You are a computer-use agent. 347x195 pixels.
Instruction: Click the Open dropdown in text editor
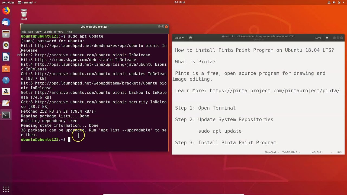(179, 38)
